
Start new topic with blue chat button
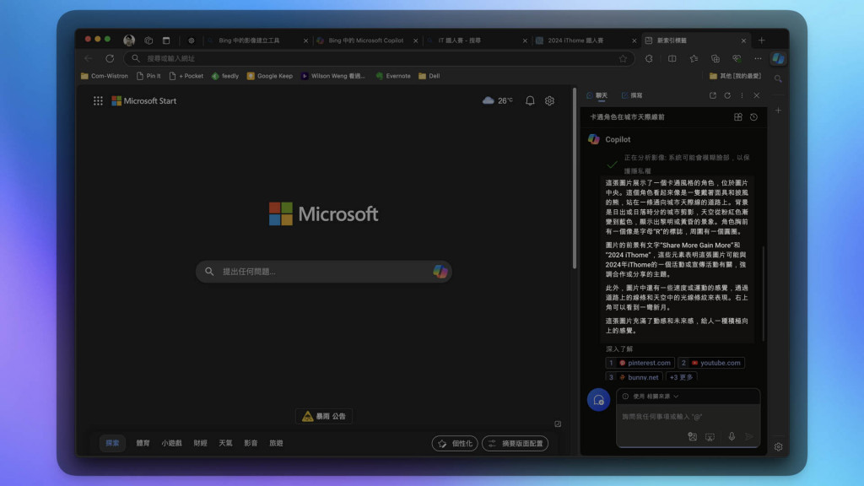coord(598,399)
